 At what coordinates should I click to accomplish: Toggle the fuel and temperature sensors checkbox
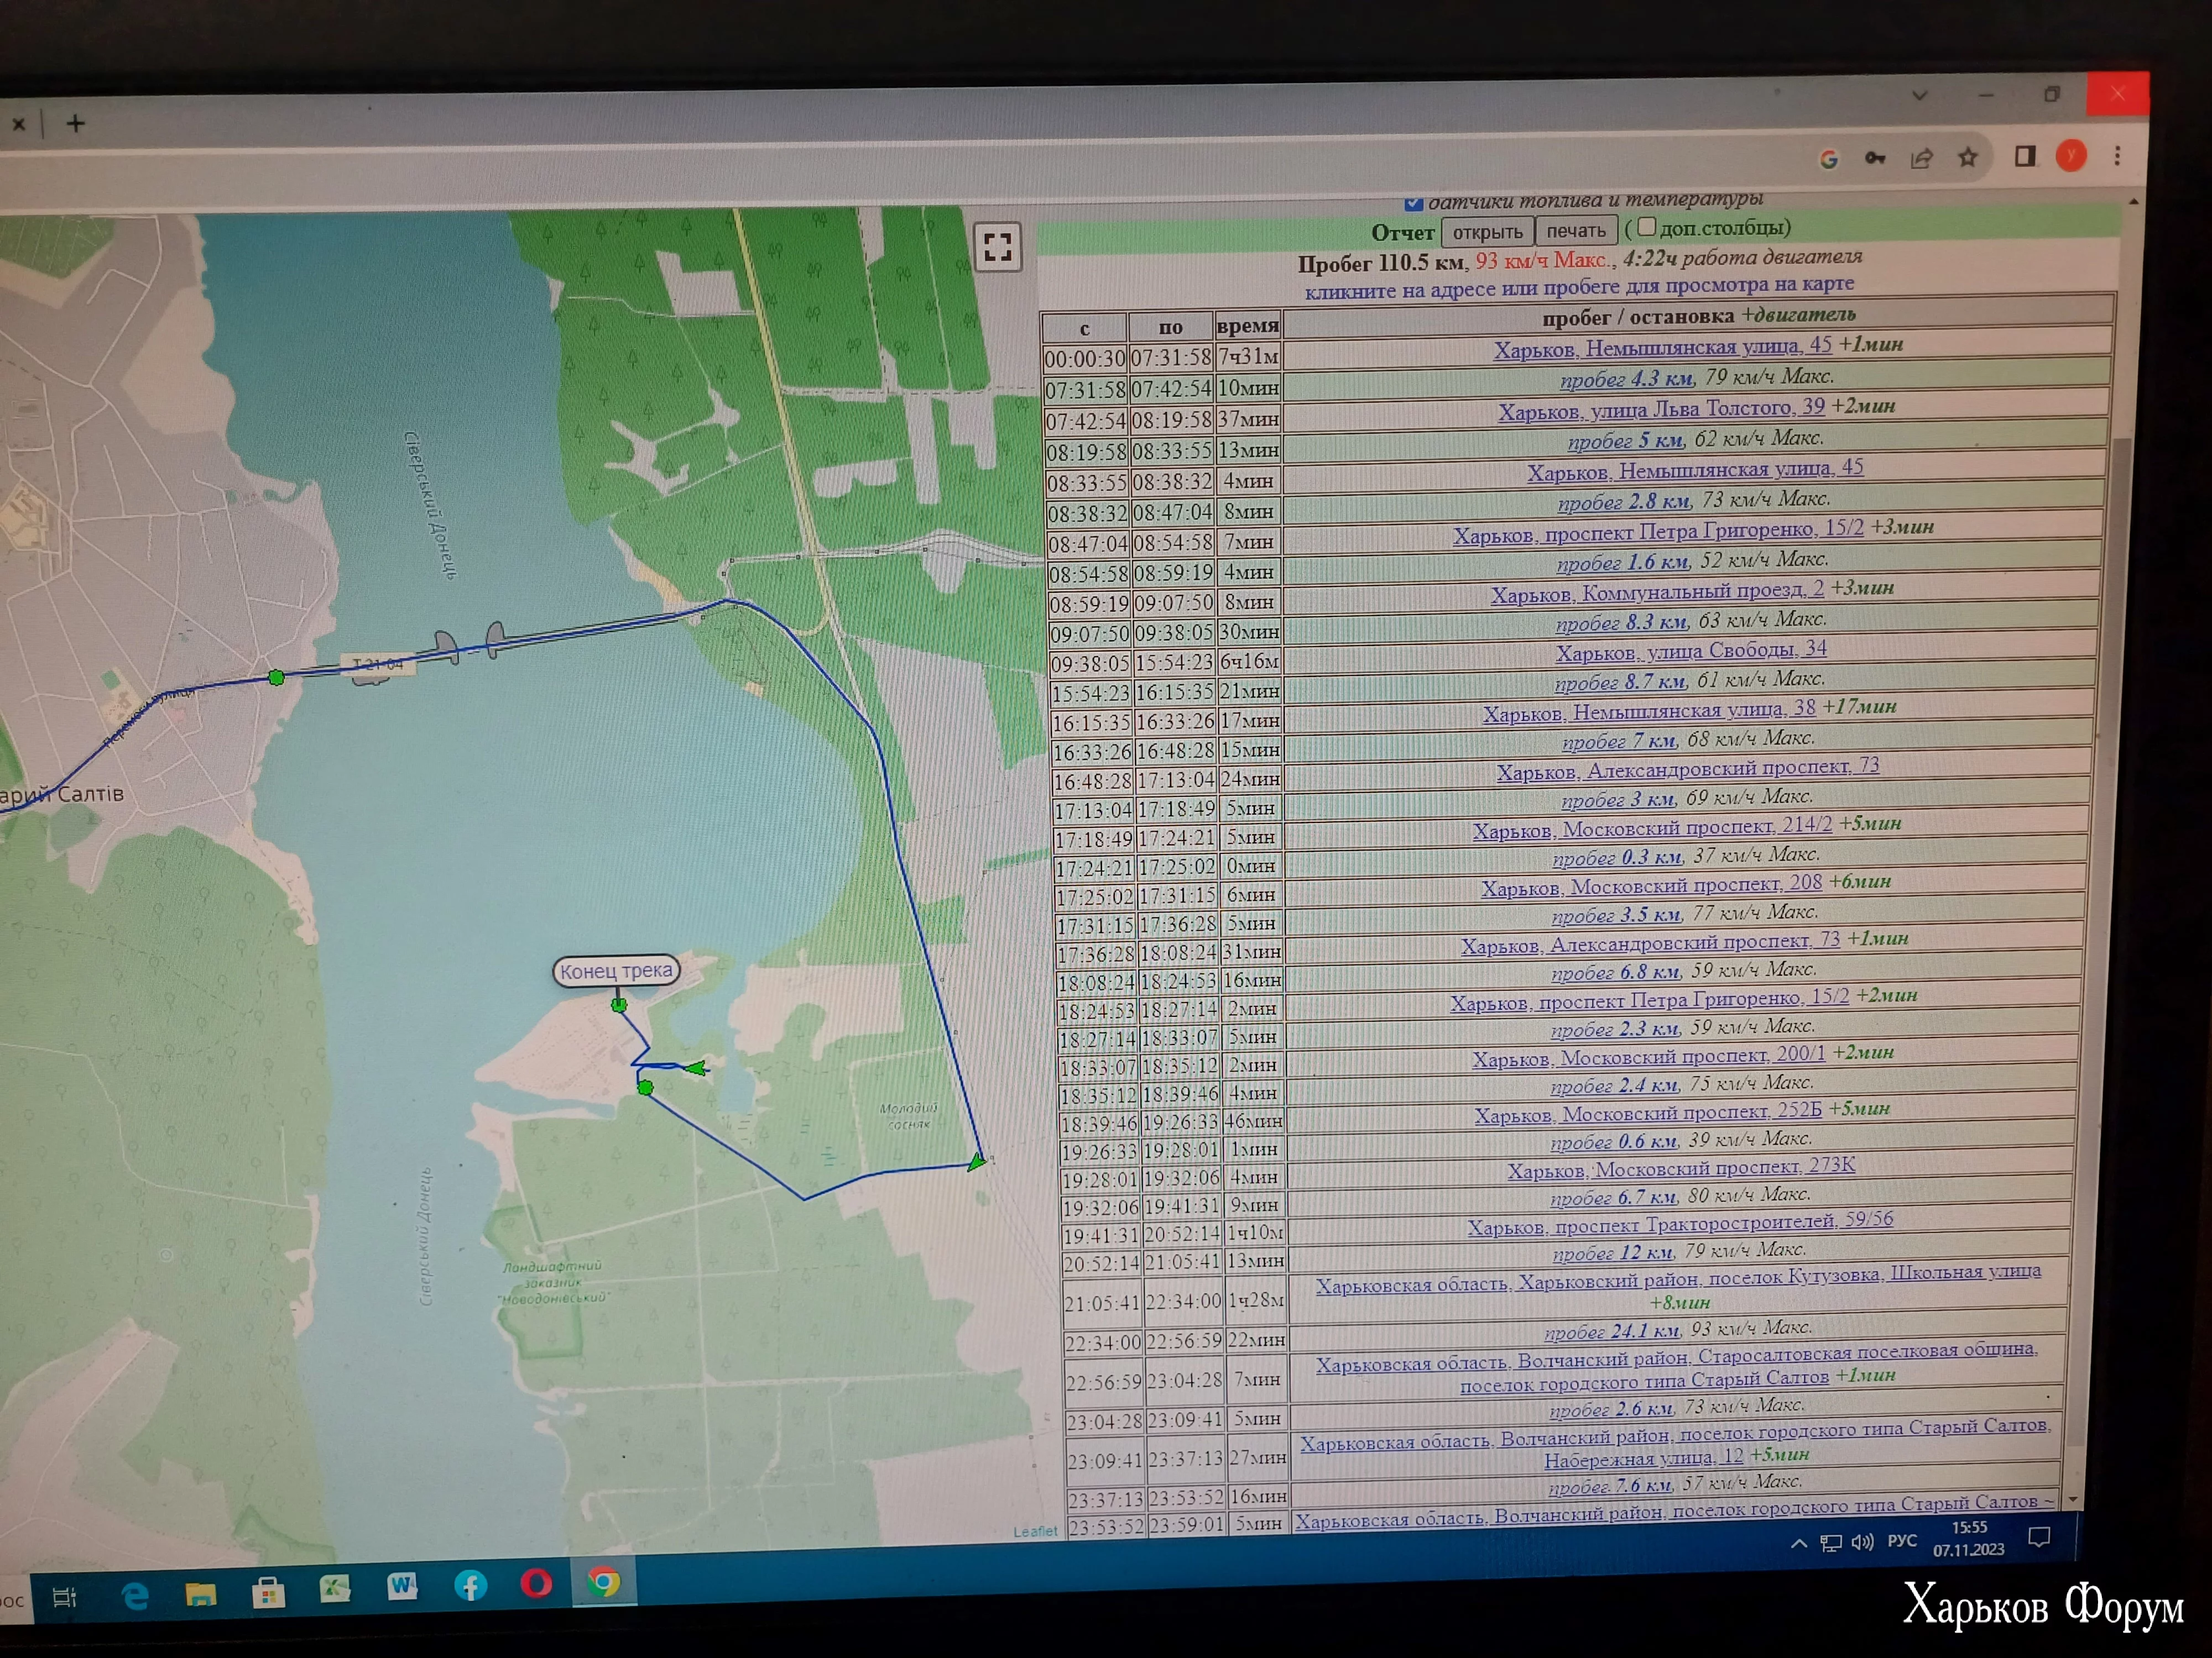click(x=1413, y=203)
